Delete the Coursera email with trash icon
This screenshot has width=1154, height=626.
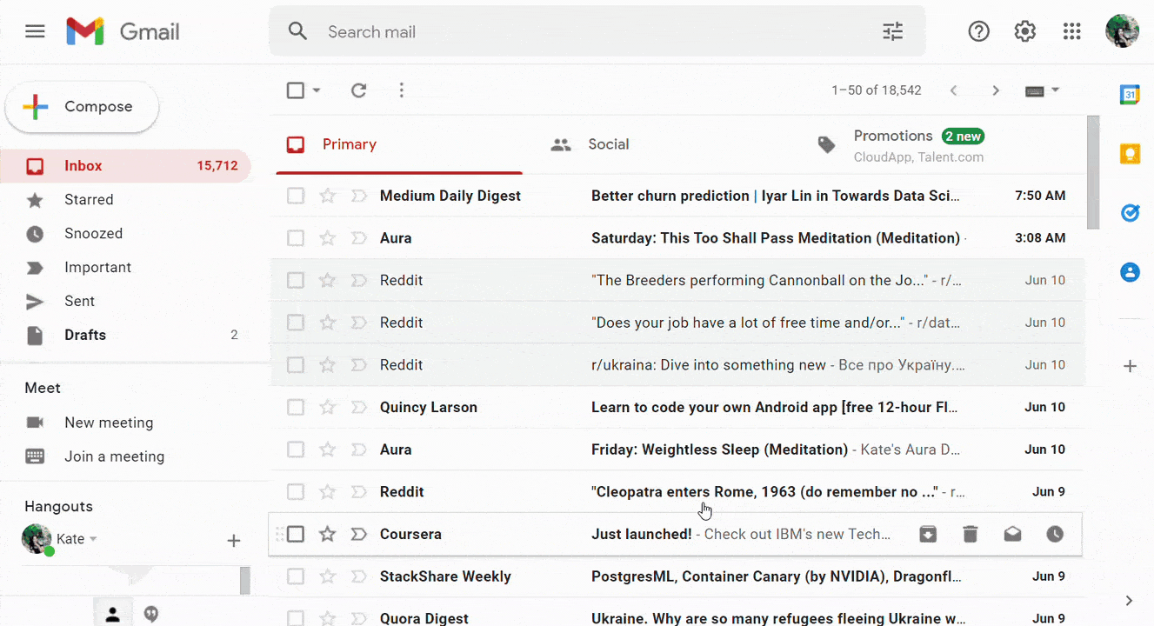click(x=971, y=534)
